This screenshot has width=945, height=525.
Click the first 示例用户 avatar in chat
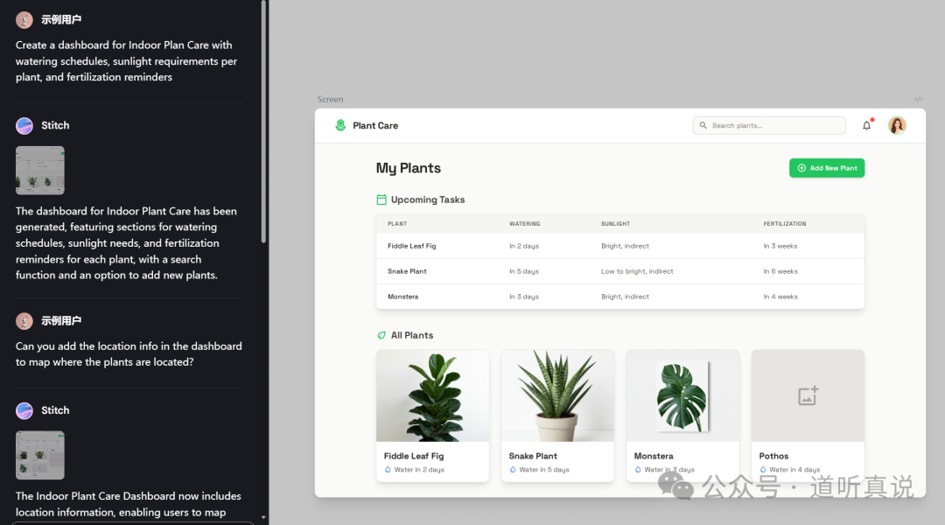24,20
